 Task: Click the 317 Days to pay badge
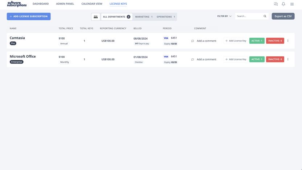pos(142,44)
